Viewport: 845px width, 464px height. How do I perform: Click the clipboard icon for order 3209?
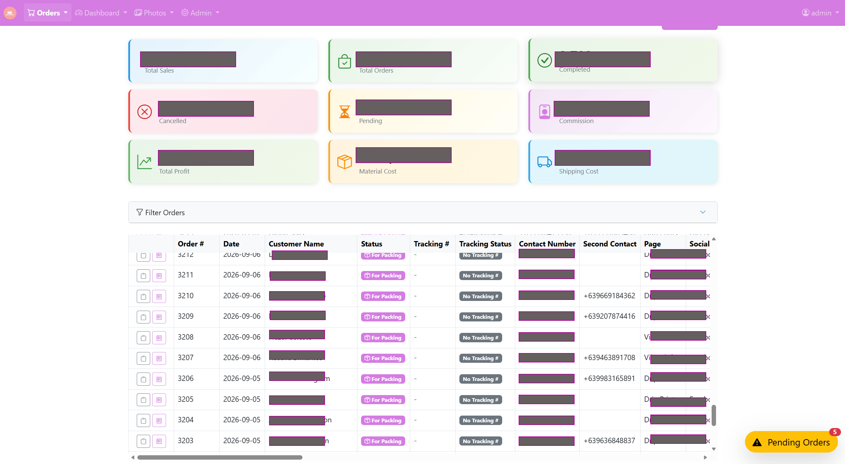(143, 317)
